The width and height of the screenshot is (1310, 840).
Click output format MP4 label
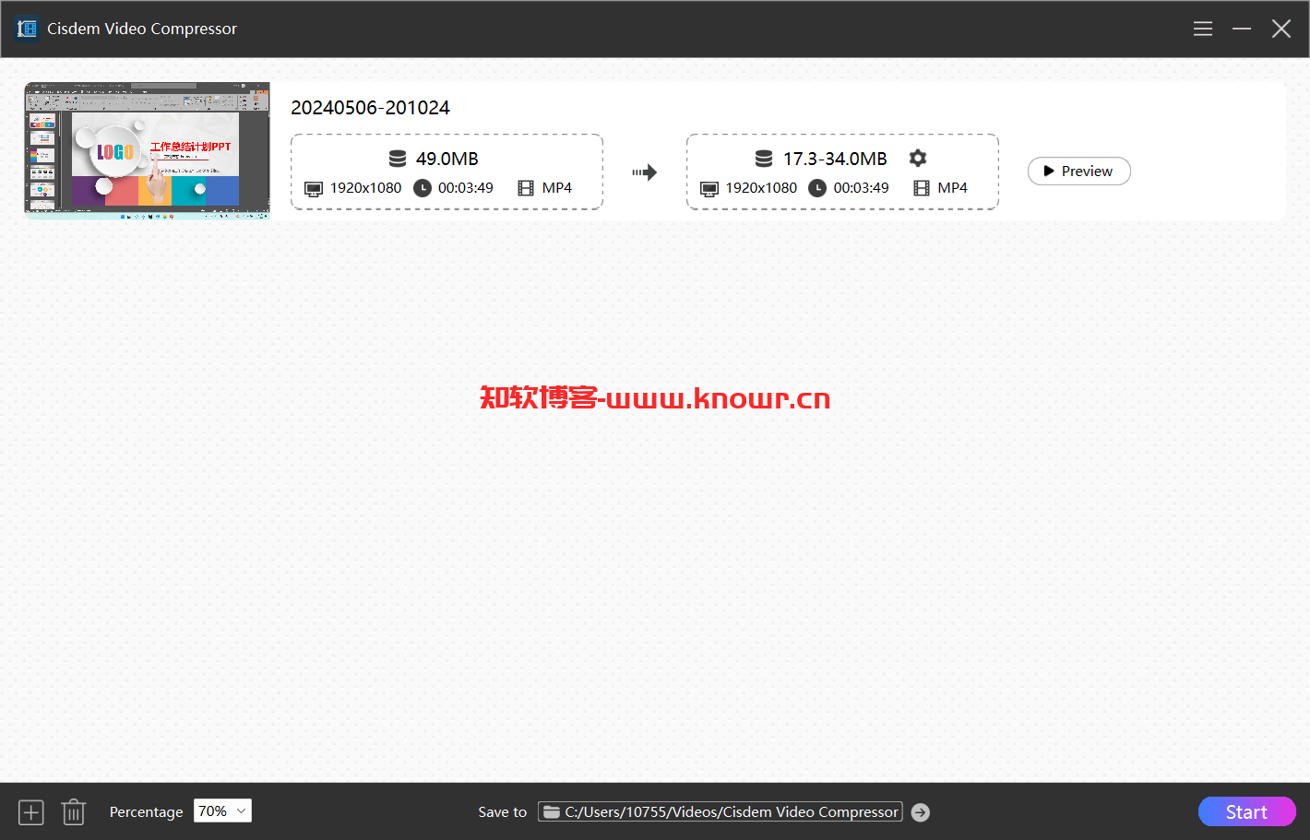953,188
